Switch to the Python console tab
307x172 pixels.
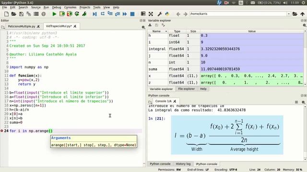click(160, 164)
